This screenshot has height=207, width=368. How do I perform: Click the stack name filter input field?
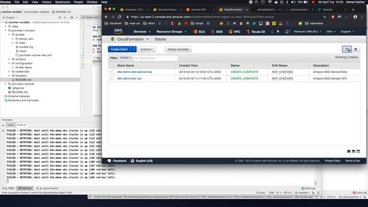[155, 58]
